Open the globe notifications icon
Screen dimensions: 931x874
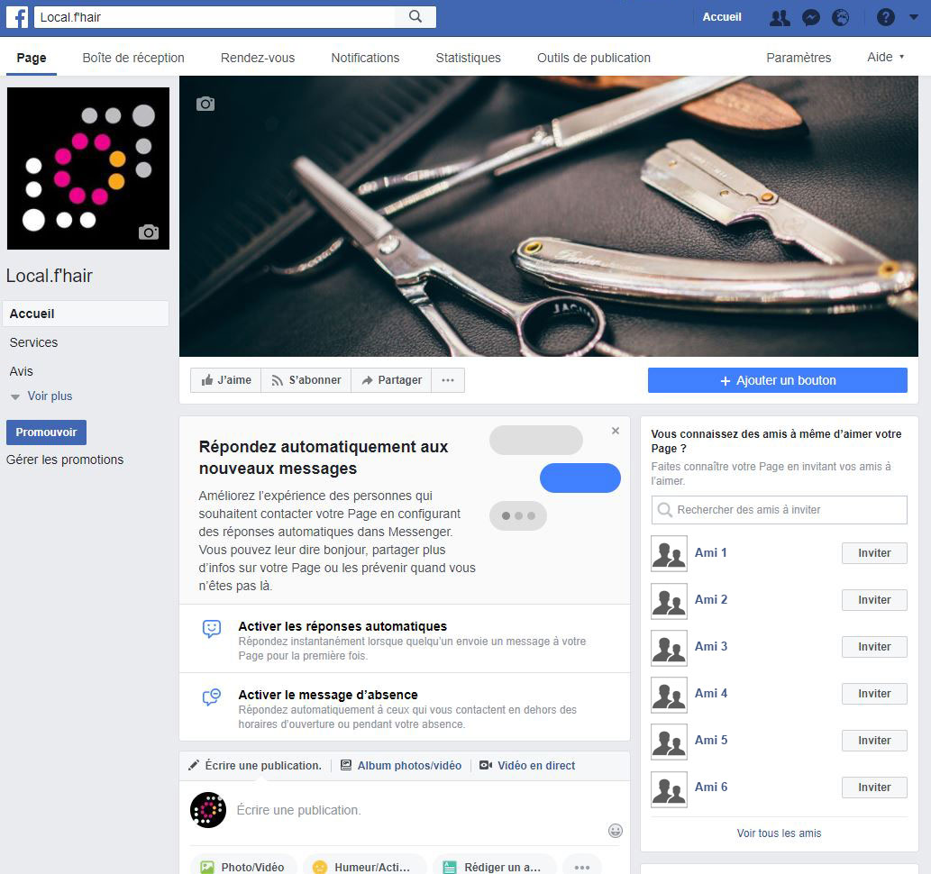tap(841, 17)
